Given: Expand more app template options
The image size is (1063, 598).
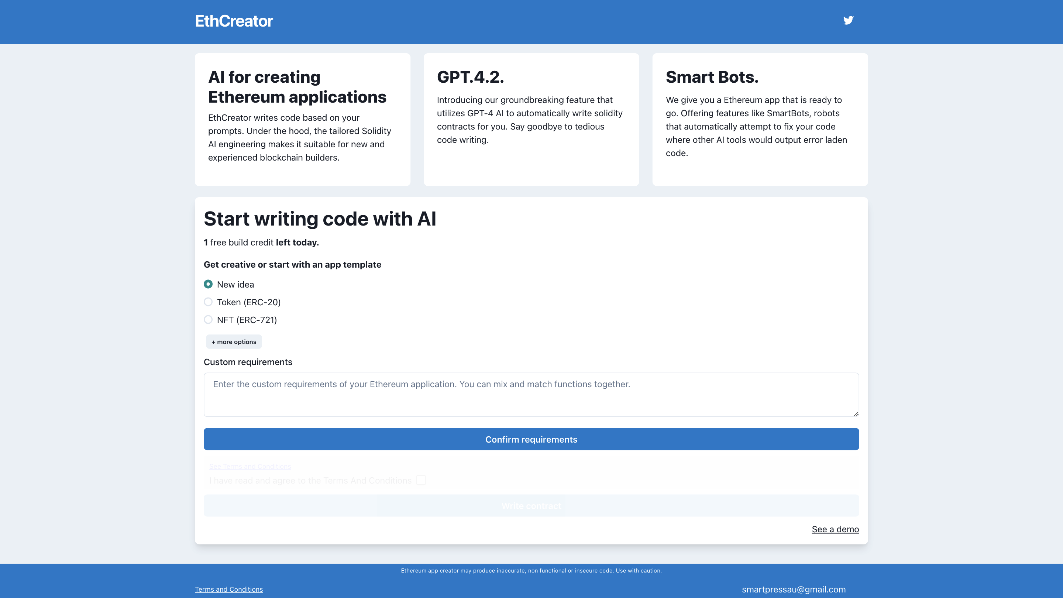Looking at the screenshot, I should 234,341.
